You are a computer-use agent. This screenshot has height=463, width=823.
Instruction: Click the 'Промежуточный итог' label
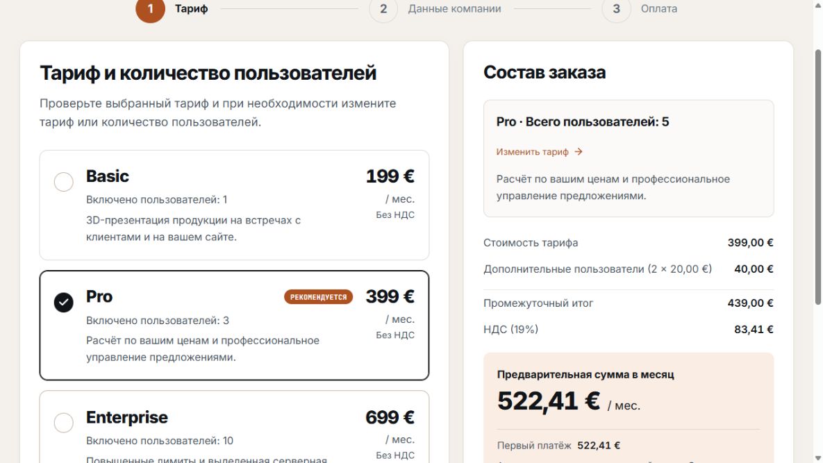[x=538, y=303]
